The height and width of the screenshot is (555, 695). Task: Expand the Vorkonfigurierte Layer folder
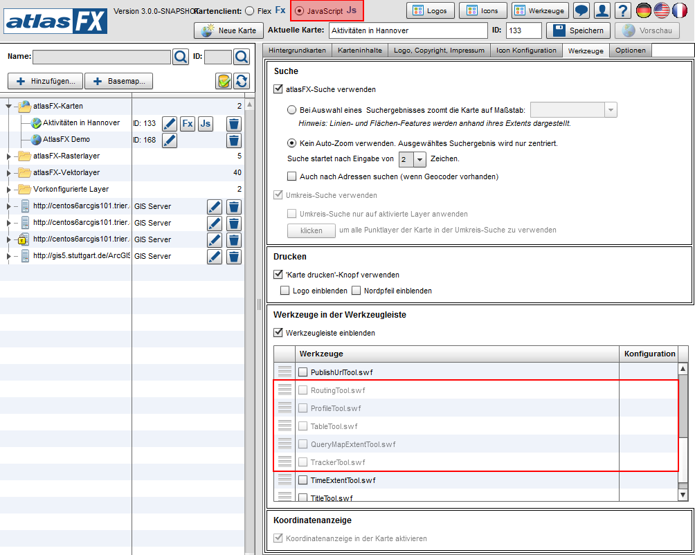(x=8, y=189)
